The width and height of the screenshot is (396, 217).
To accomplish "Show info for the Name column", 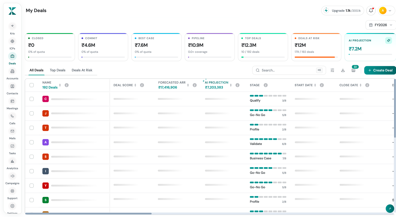I will [67, 85].
